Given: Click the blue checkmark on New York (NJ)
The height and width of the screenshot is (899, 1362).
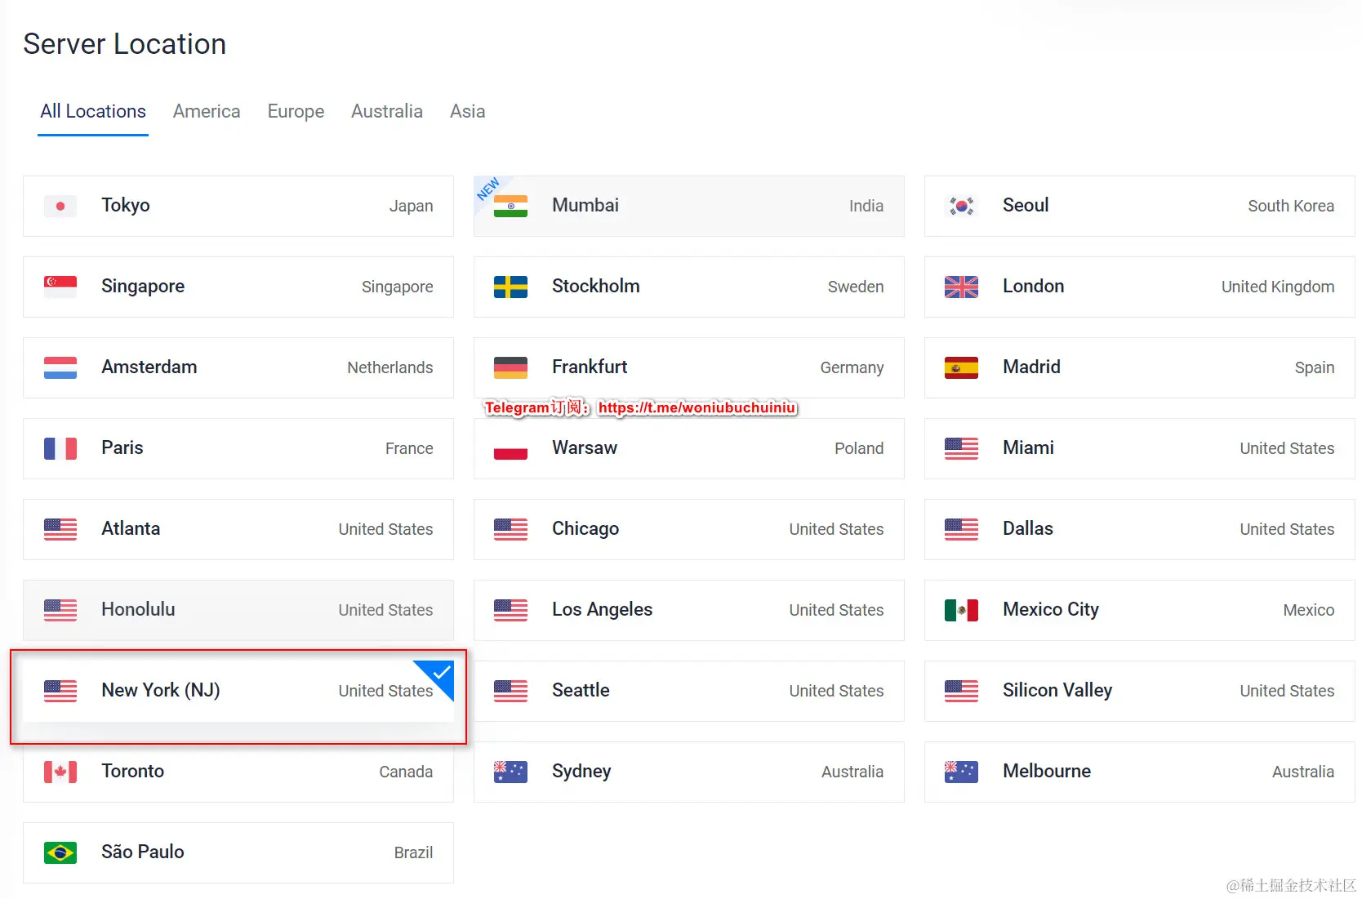Looking at the screenshot, I should (441, 674).
